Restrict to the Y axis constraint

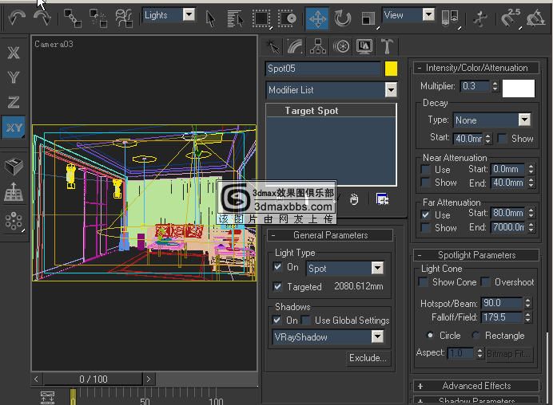point(14,77)
